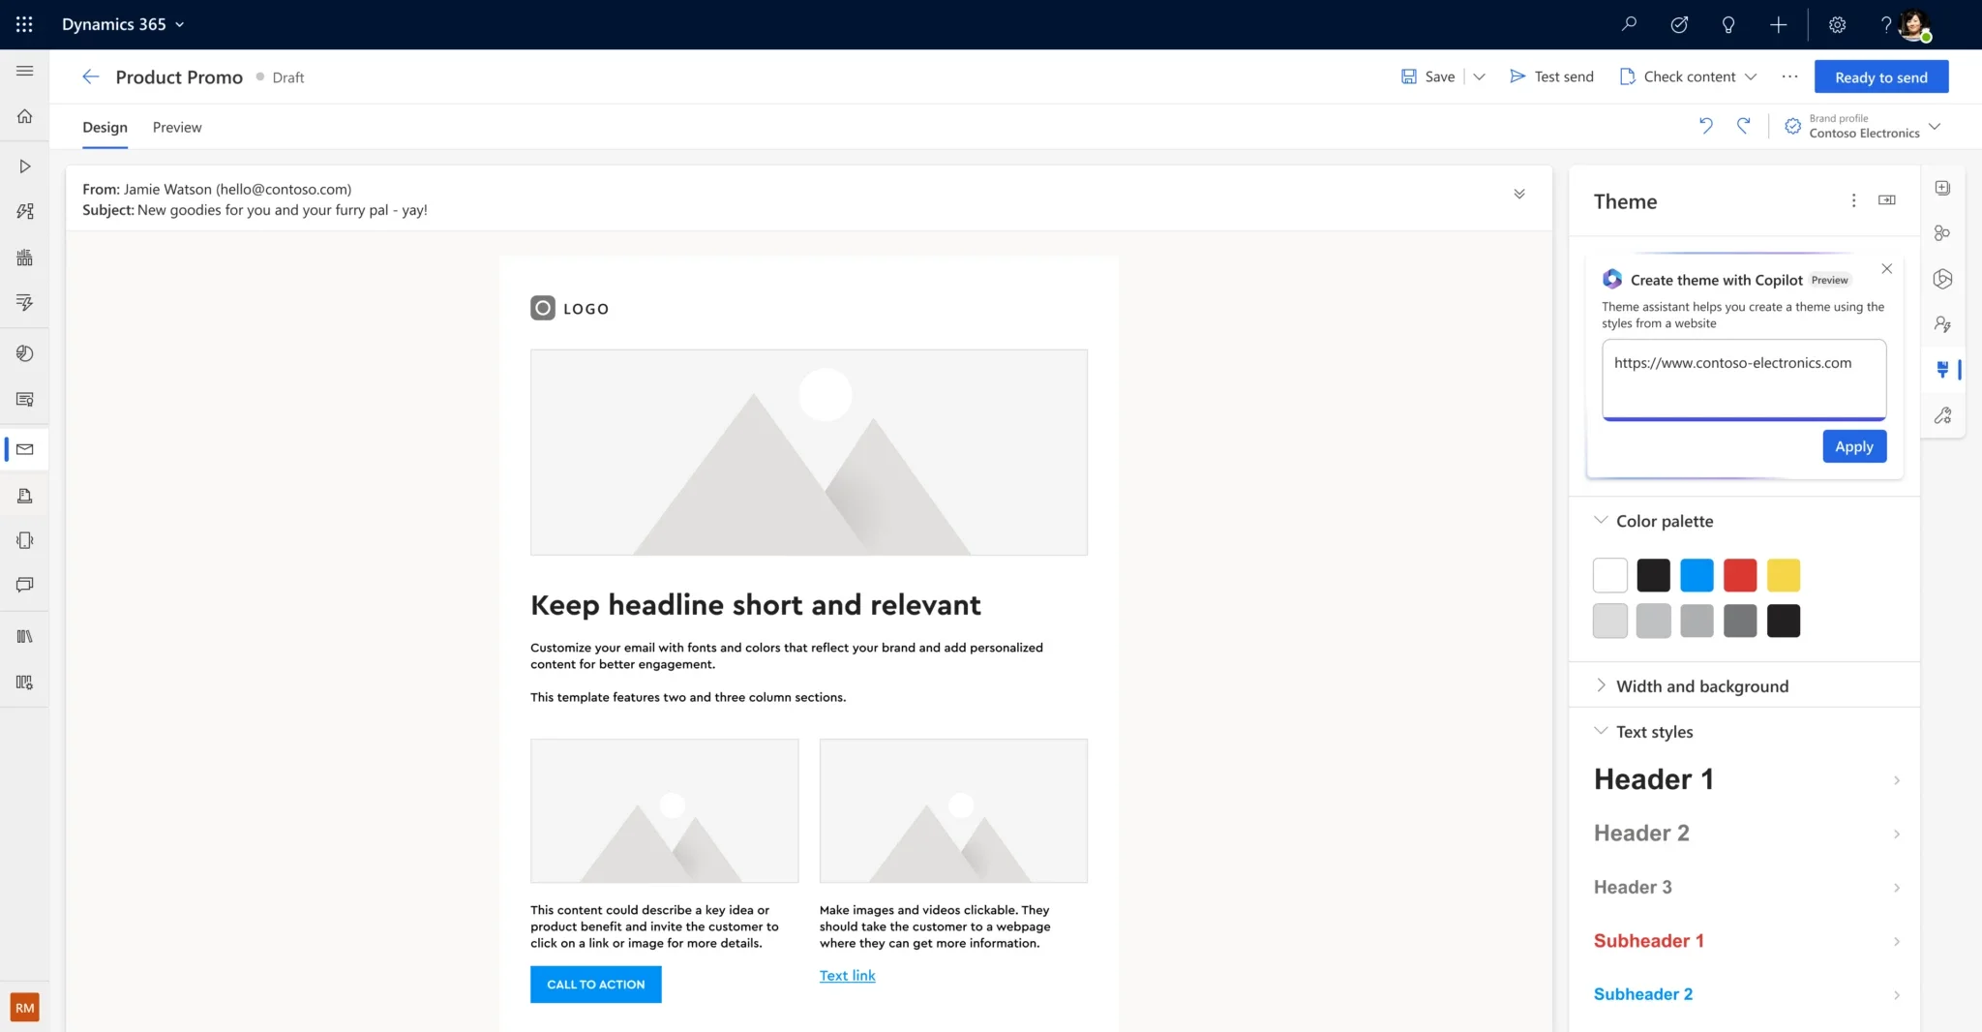Open the search magnifier in top bar
This screenshot has height=1032, width=1982.
(x=1629, y=24)
